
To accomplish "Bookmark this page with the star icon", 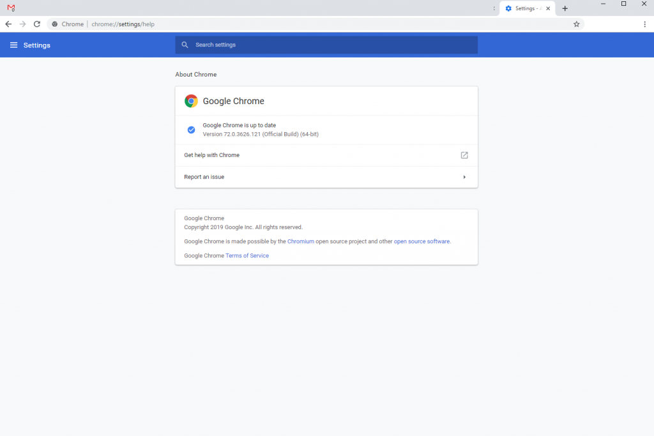I will 576,24.
